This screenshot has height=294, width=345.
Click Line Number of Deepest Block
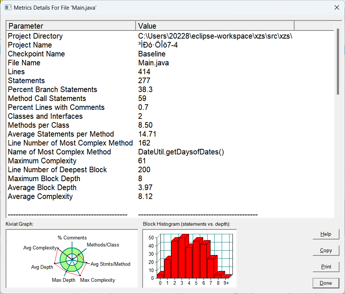57,170
